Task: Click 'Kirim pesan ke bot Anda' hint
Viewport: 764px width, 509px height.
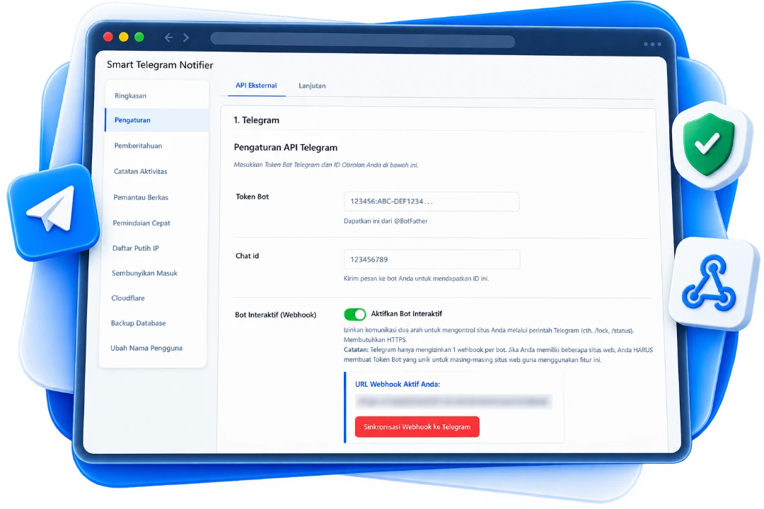Action: [416, 279]
